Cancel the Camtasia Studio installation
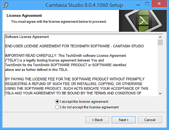The image size is (169, 130). [150, 120]
